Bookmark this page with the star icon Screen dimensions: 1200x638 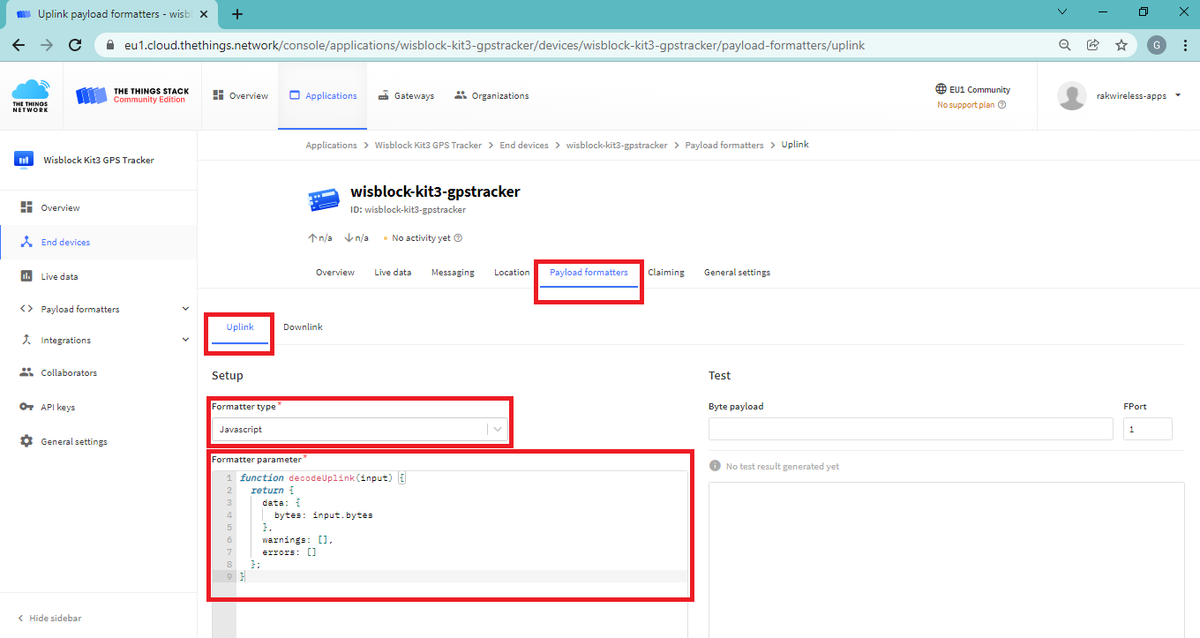coord(1121,45)
